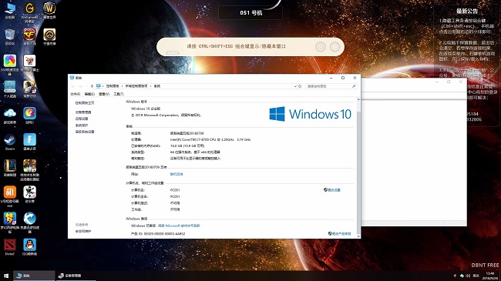The width and height of the screenshot is (501, 281).
Task: Go forward using the navigation forward arrow
Action: tap(80, 86)
